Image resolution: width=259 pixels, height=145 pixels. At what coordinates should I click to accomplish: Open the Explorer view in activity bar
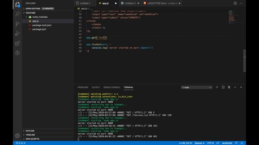[x=17, y=4]
